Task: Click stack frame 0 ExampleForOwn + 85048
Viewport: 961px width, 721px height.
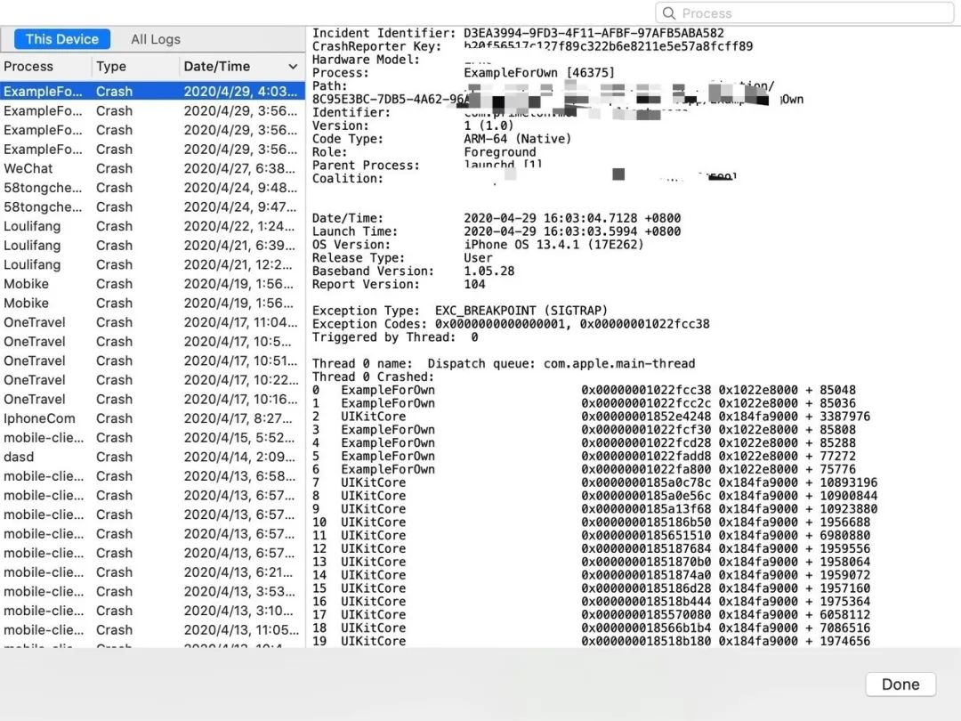Action: pos(584,390)
